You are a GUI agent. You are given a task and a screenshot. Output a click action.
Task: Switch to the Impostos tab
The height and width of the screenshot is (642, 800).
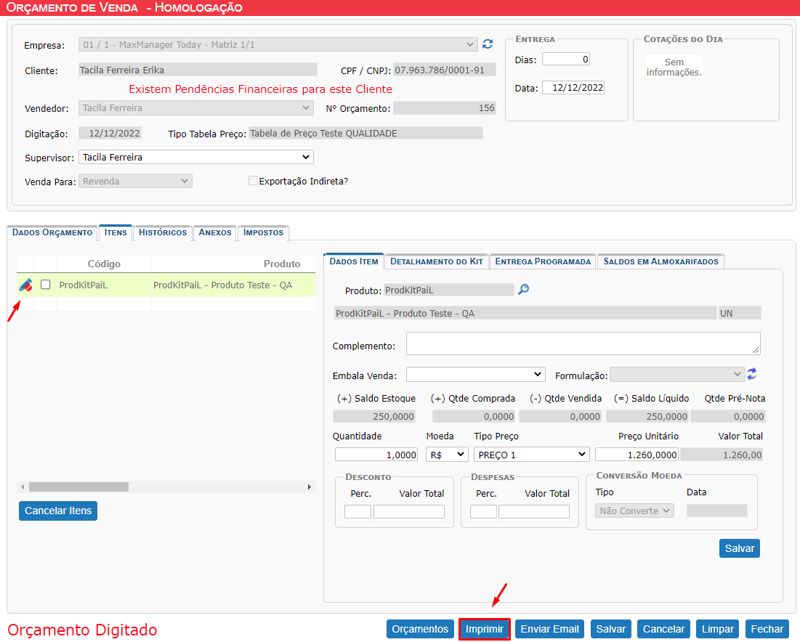point(263,232)
